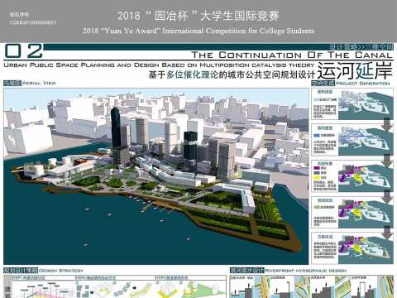Open the third generation diagram with three-color legend
This screenshot has width=397, height=298.
click(x=352, y=176)
